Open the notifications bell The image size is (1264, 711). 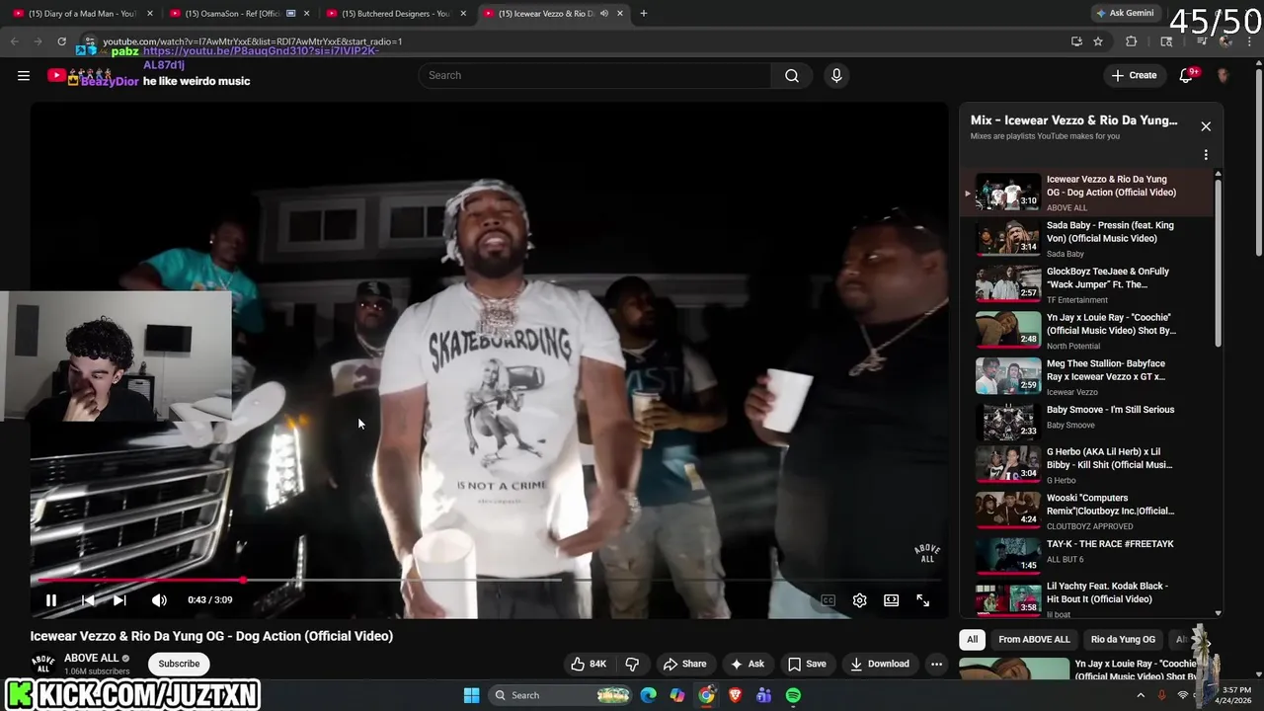(1187, 75)
